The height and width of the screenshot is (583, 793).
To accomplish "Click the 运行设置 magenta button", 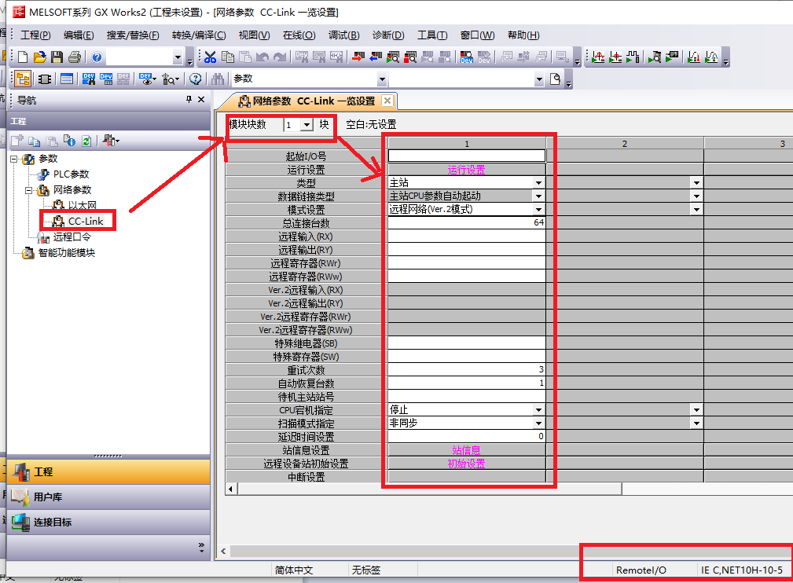I will coord(466,170).
